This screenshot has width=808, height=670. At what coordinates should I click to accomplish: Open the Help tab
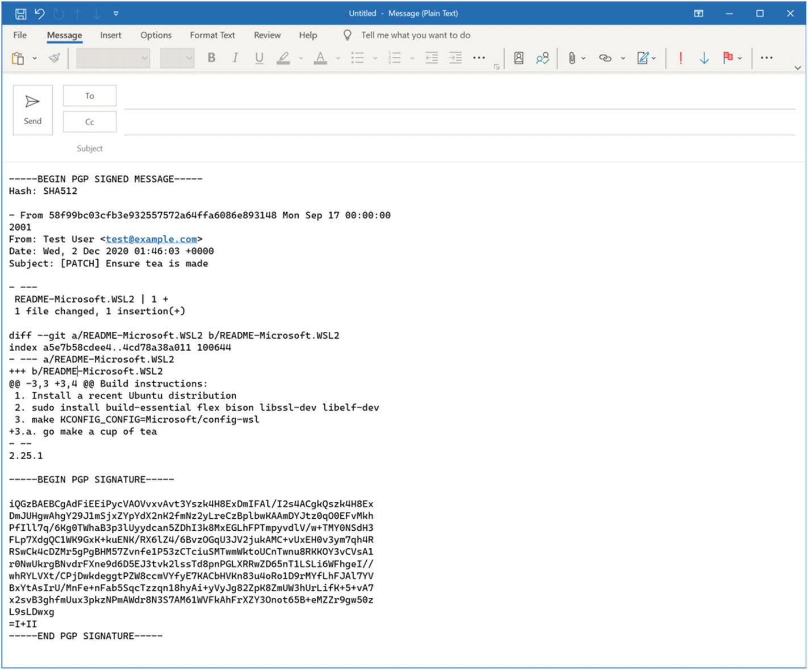tap(308, 35)
